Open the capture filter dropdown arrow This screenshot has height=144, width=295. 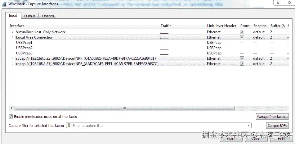[249, 126]
